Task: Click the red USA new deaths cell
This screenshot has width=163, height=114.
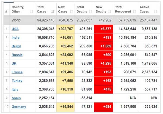Action: (x=104, y=29)
